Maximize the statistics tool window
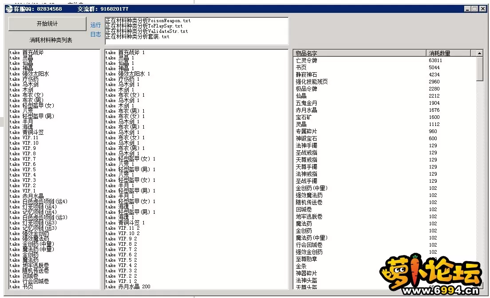Viewport: 490px width, 298px height. coord(475,9)
